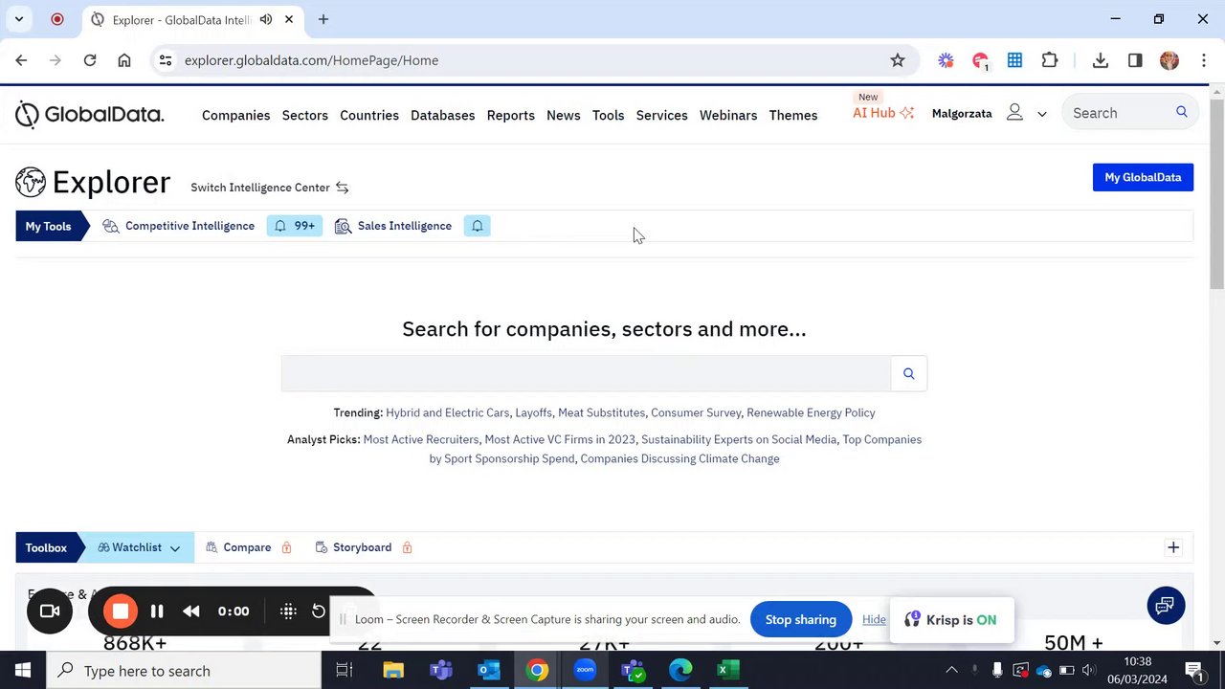Open the Sectors menu

coord(305,115)
